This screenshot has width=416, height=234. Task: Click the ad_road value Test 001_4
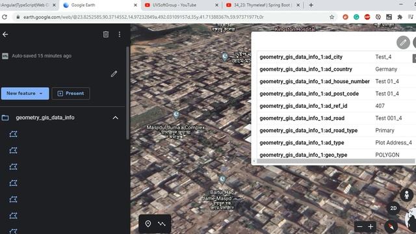click(389, 118)
